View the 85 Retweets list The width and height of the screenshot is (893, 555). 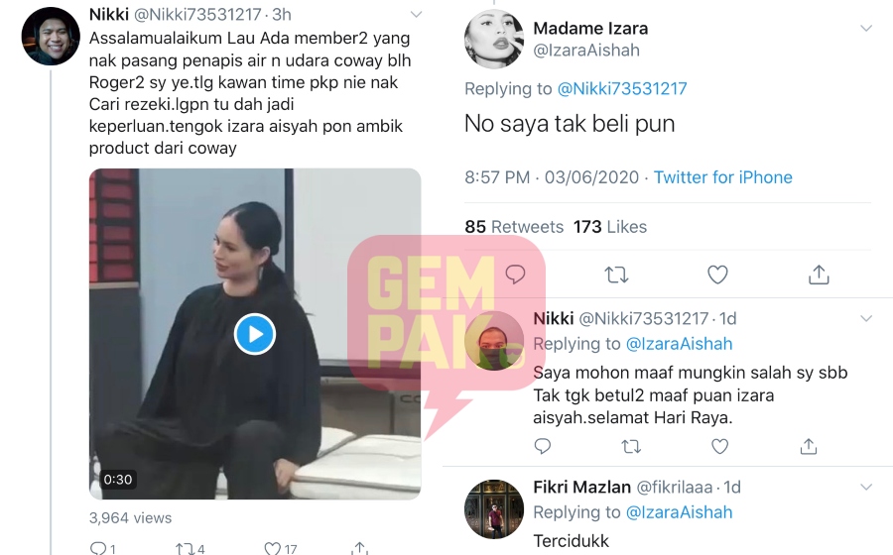pyautogui.click(x=514, y=227)
